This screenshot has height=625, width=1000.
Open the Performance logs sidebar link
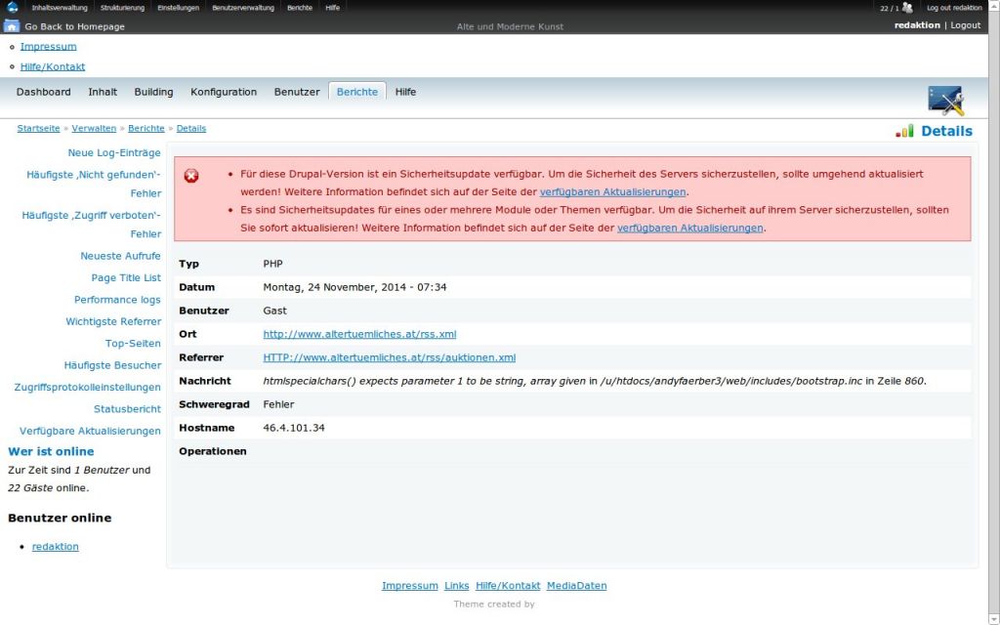[117, 300]
